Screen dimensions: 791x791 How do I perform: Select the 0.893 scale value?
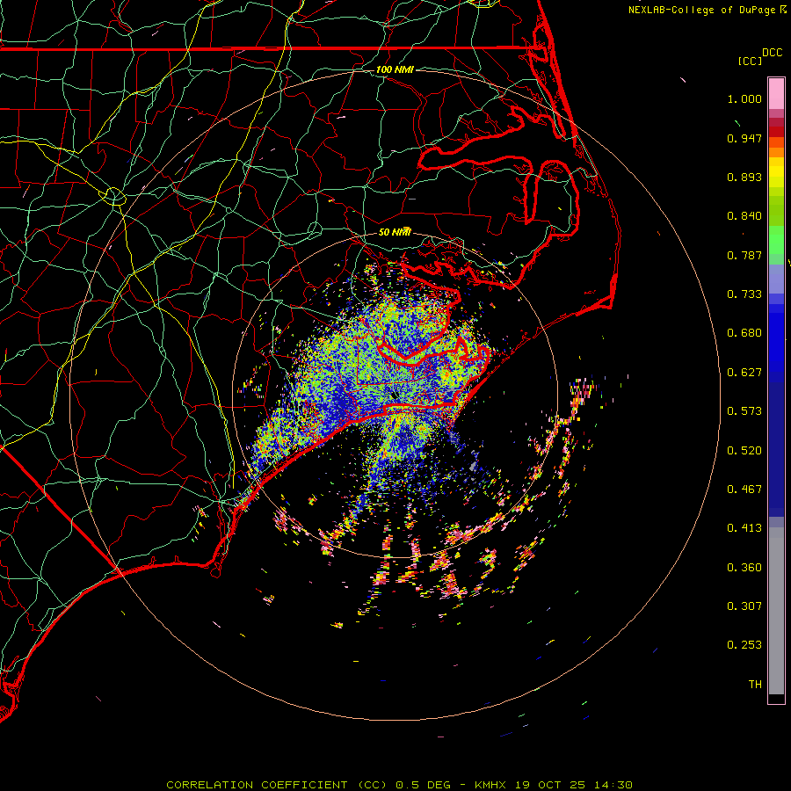pos(744,177)
